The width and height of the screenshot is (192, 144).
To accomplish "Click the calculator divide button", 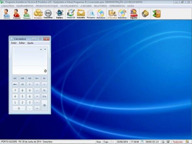I will (x=37, y=90).
